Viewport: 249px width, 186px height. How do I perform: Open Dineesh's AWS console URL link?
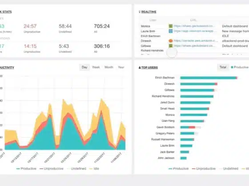click(x=196, y=41)
